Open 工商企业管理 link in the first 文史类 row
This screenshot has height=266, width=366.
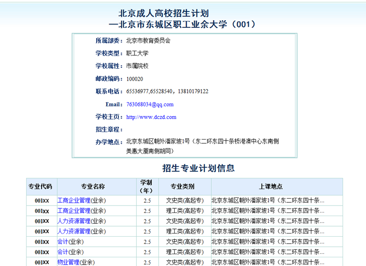tap(74, 201)
